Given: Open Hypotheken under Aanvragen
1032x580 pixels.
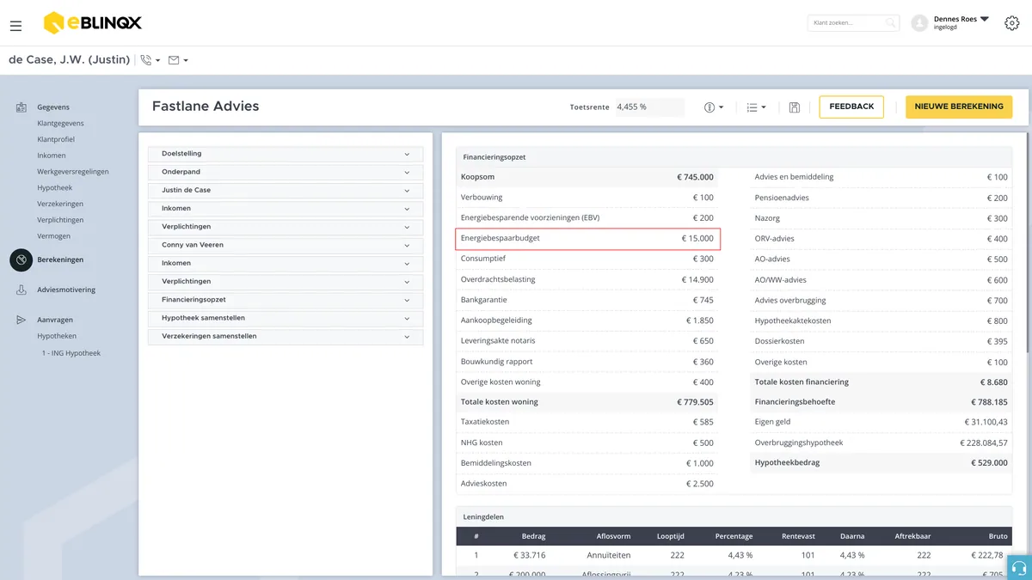Looking at the screenshot, I should [x=57, y=336].
